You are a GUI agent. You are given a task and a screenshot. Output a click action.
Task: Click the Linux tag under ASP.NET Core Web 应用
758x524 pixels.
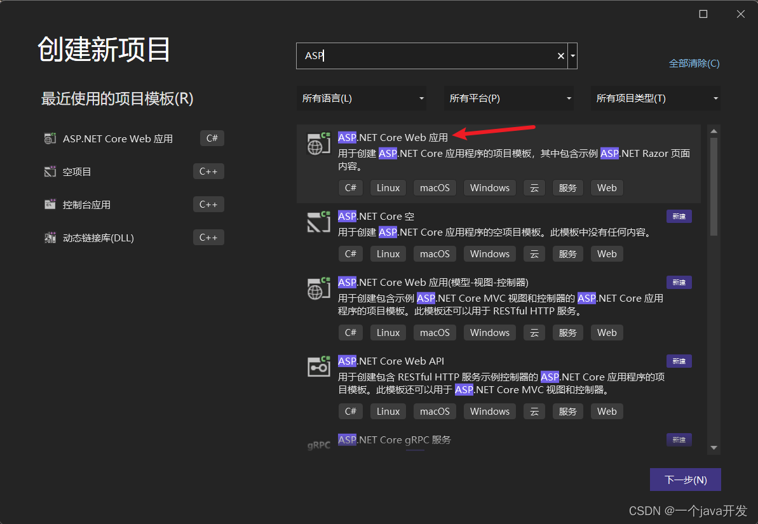pos(388,188)
